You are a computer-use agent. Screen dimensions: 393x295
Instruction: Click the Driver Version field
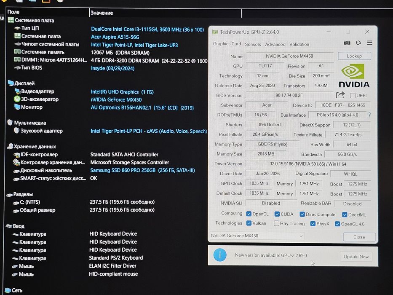click(308, 164)
